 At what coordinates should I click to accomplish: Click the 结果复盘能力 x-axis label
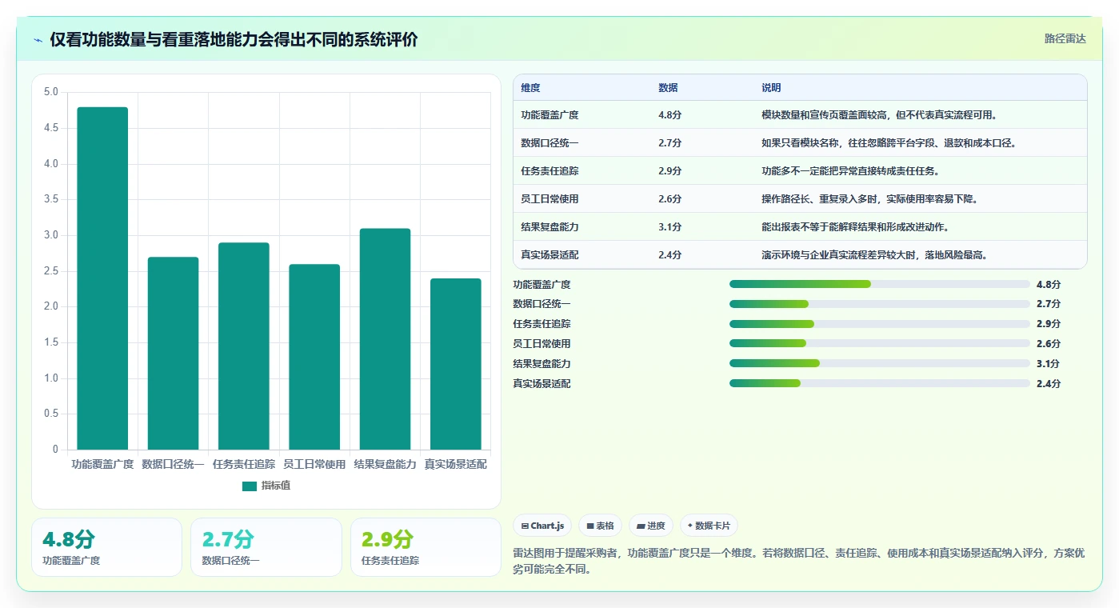click(385, 464)
